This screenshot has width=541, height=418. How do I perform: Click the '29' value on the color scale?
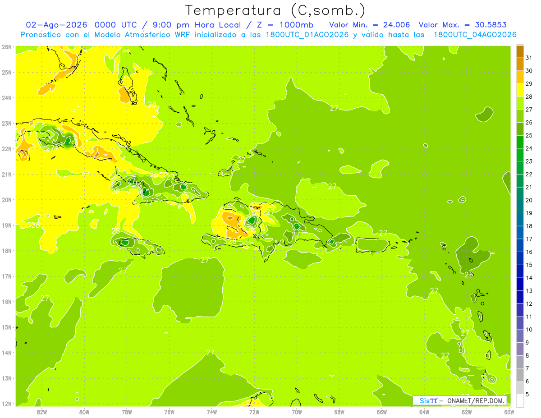[x=529, y=84]
